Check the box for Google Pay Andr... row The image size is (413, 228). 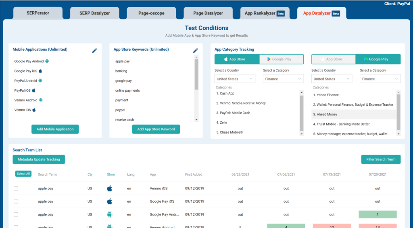(x=16, y=214)
